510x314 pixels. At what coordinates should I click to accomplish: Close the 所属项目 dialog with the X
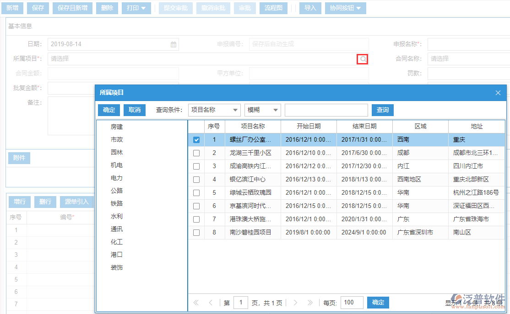click(498, 92)
